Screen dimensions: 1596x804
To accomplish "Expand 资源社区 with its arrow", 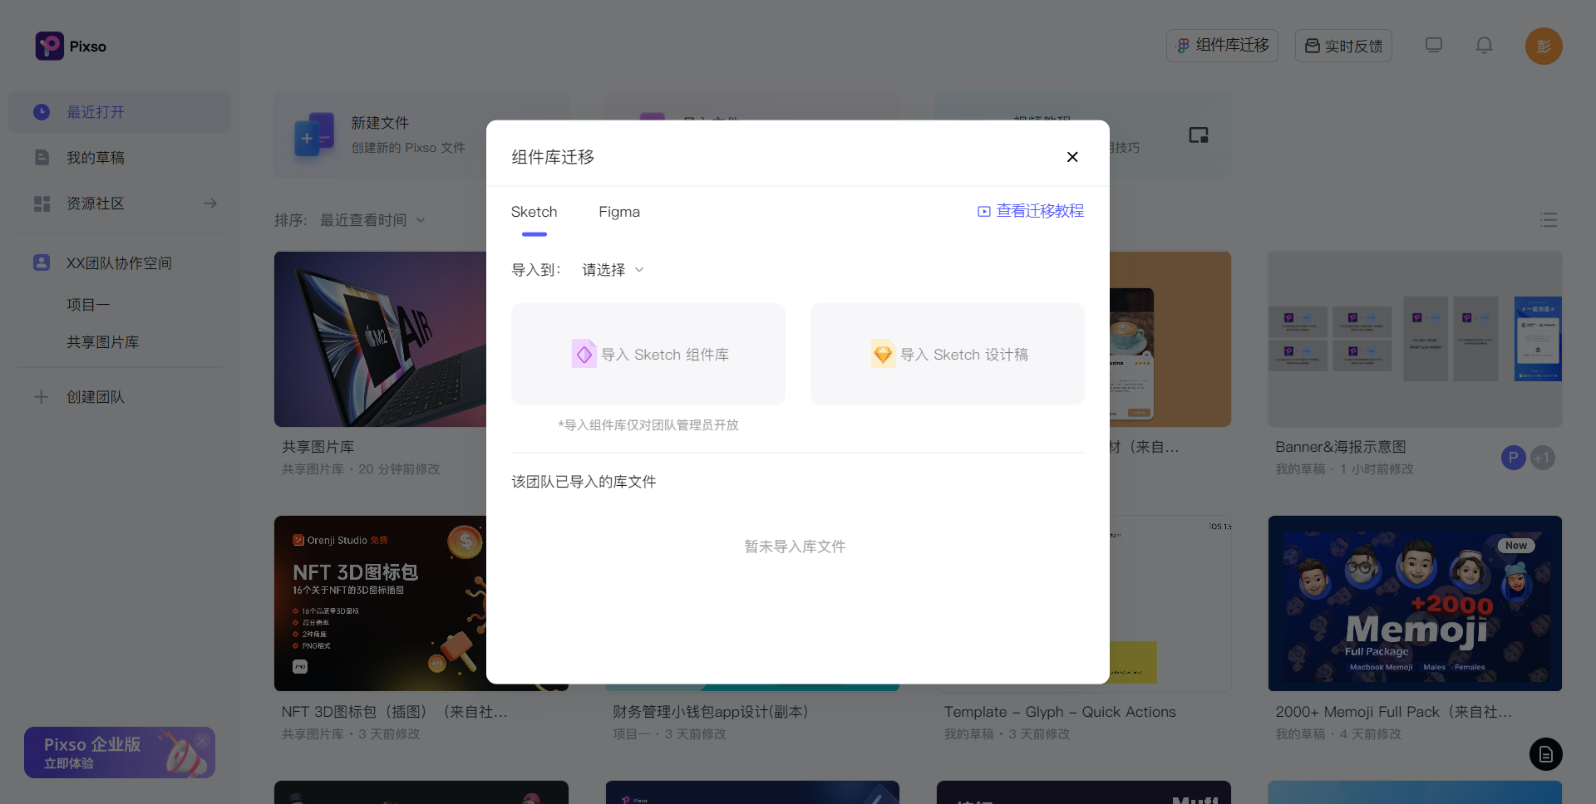I will 209,203.
